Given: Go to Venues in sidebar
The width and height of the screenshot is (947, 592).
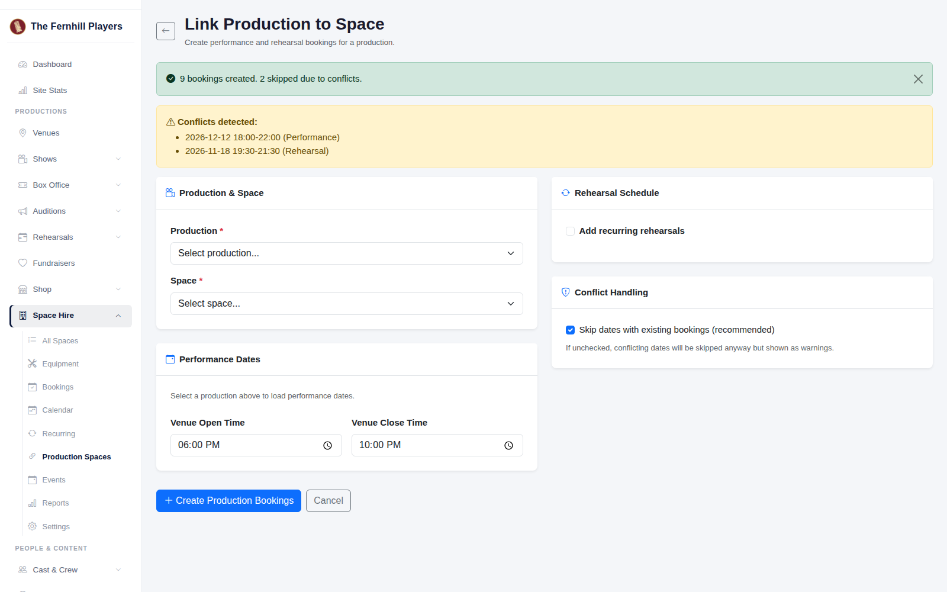Looking at the screenshot, I should [71, 133].
